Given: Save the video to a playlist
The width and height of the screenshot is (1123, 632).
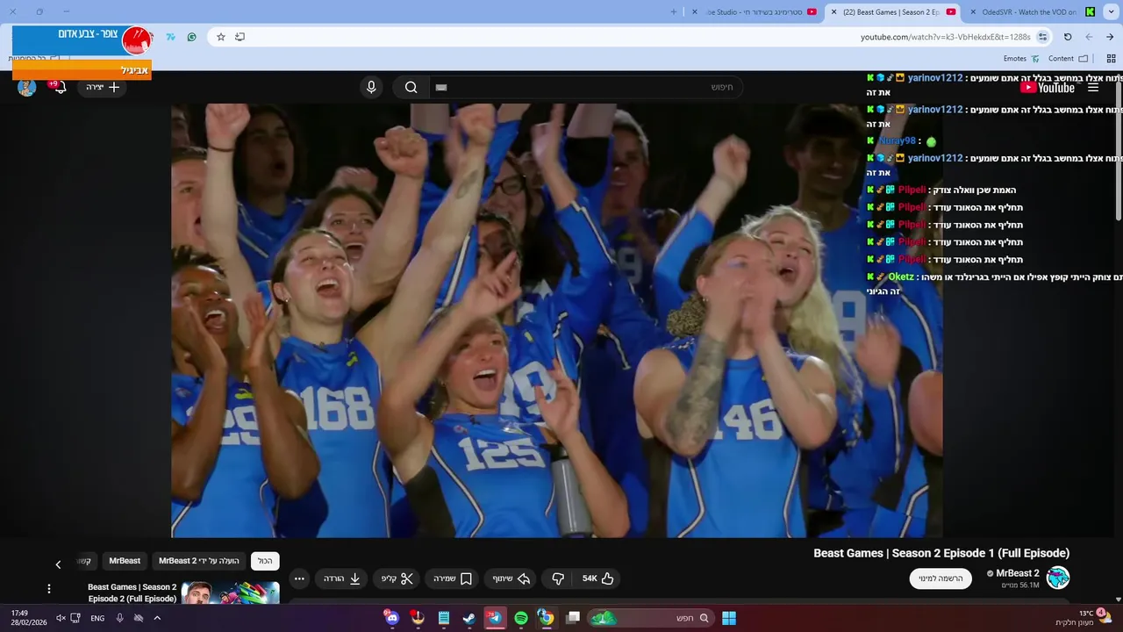Looking at the screenshot, I should pyautogui.click(x=453, y=578).
